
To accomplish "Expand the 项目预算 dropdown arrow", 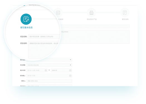I will (x=70, y=65).
